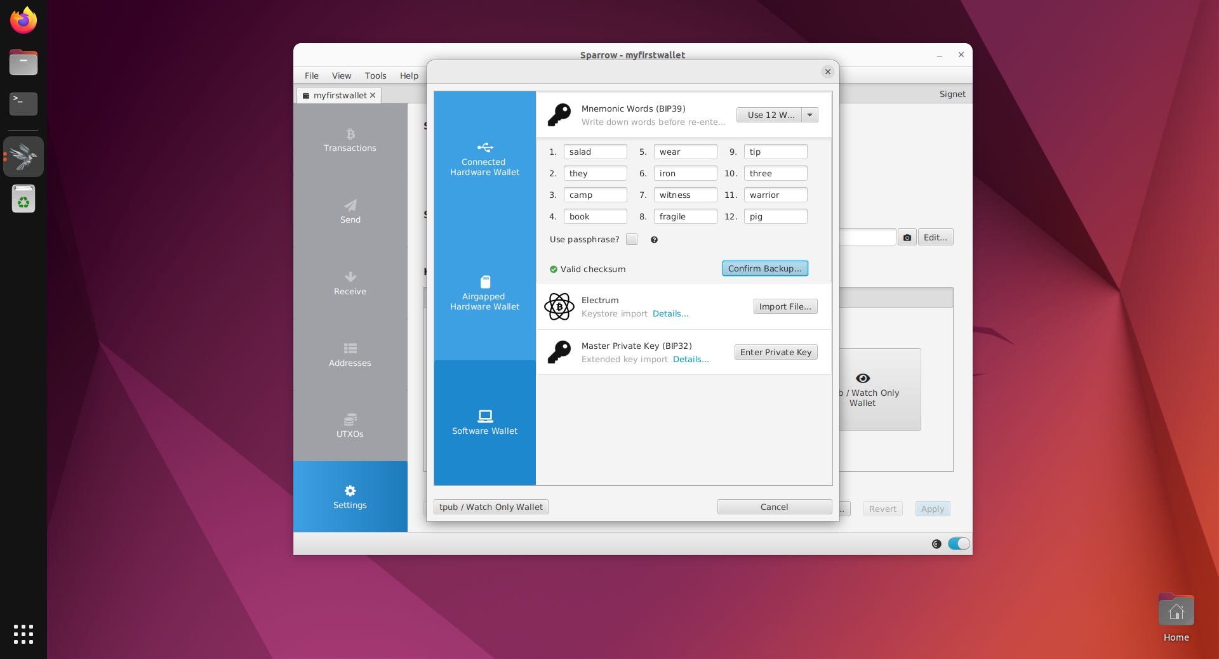Click word 6 field containing iron

tap(686, 173)
